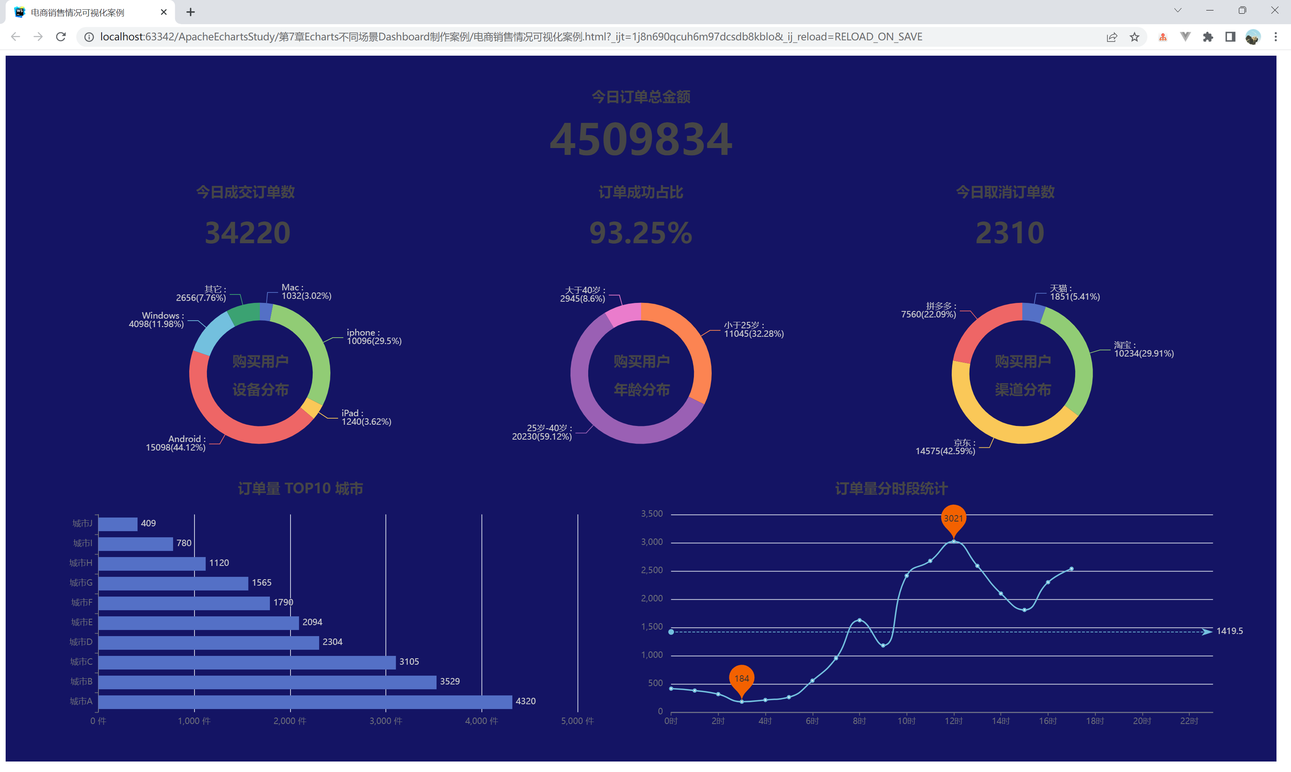Image resolution: width=1291 pixels, height=772 pixels.
Task: Open the Vue DevTools extension icon
Action: tap(1185, 36)
